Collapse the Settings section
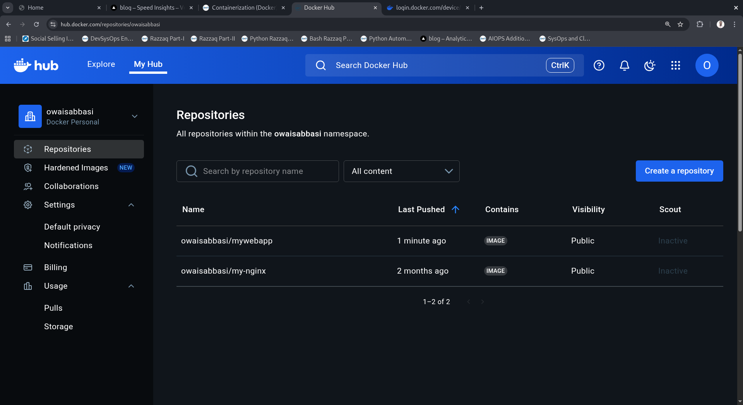The width and height of the screenshot is (743, 405). (131, 205)
